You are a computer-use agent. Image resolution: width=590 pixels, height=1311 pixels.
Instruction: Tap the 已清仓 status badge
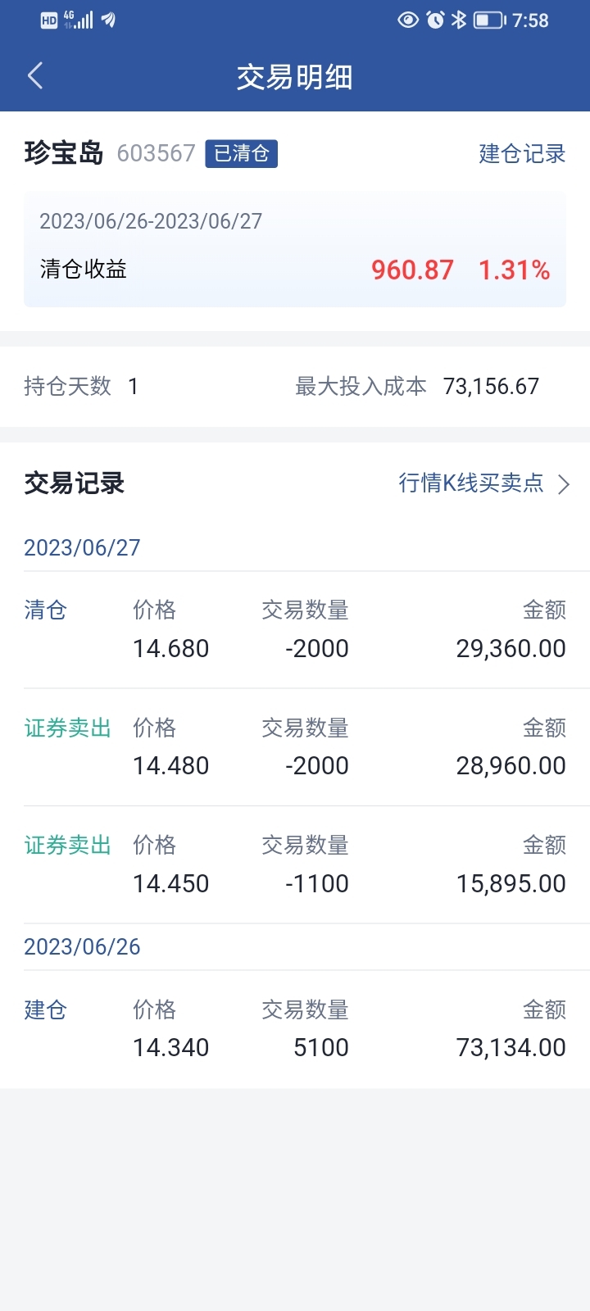[x=241, y=153]
